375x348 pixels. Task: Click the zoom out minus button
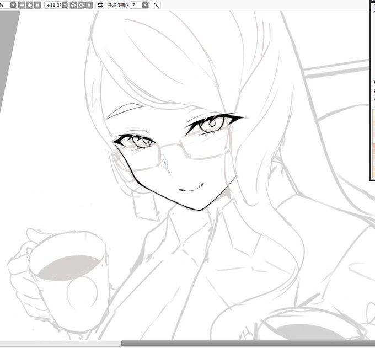[x=22, y=5]
